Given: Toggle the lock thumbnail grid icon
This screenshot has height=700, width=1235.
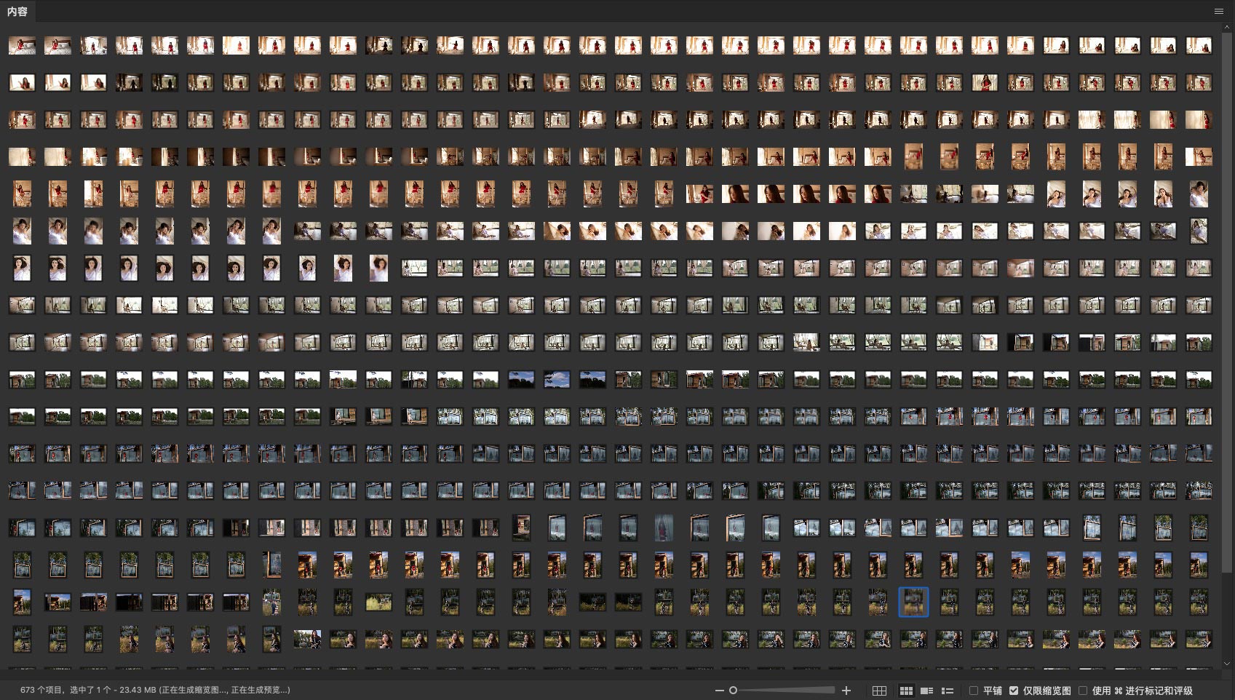Looking at the screenshot, I should [x=879, y=691].
